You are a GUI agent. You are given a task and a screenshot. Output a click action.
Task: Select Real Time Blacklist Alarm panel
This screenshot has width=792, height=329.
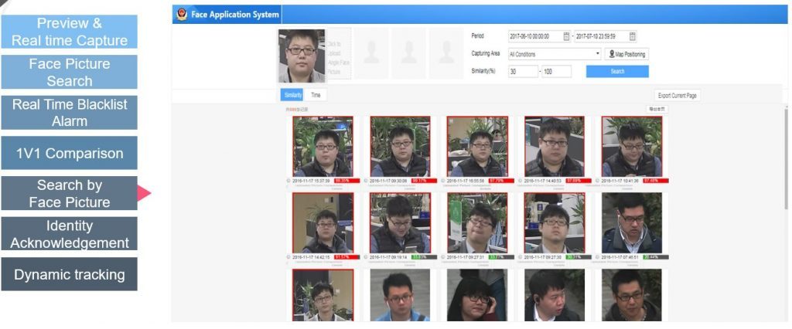pyautogui.click(x=69, y=113)
